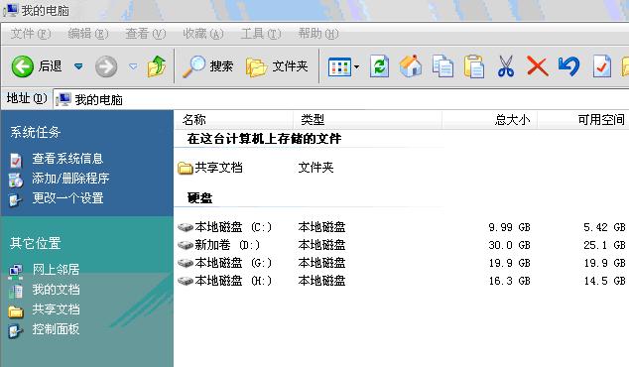
Task: Click the 查看系统信息 task link
Action: click(x=67, y=159)
